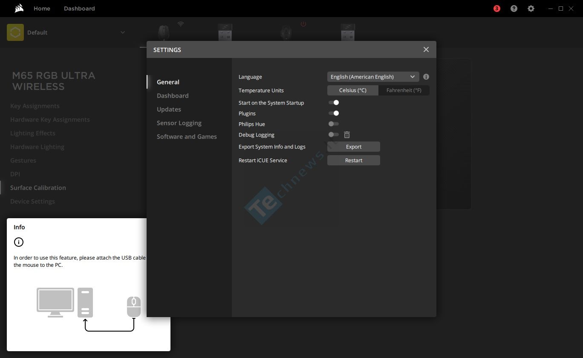Click the Export System Info and Logs label
Image resolution: width=583 pixels, height=358 pixels.
pyautogui.click(x=272, y=147)
